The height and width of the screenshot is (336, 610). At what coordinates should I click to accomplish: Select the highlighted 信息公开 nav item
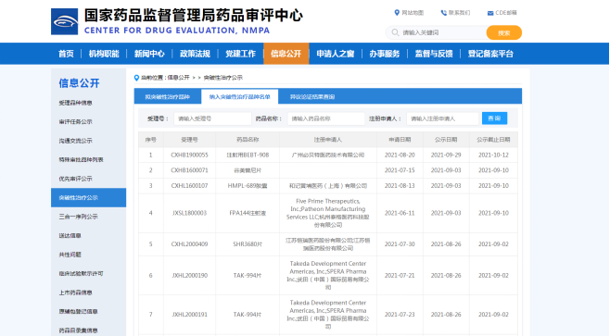click(286, 54)
